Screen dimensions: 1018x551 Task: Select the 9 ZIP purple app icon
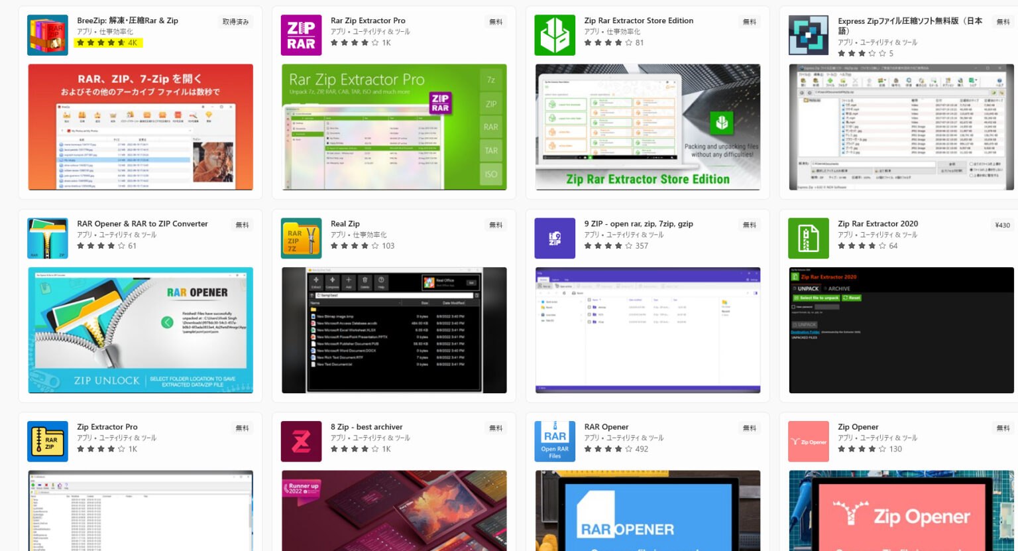pyautogui.click(x=555, y=238)
